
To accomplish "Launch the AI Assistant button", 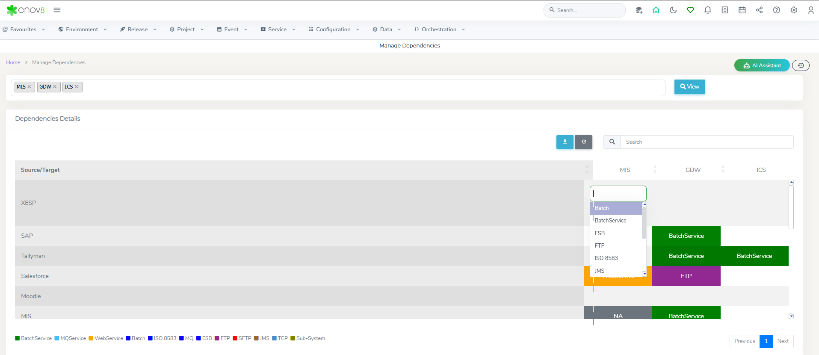I will coord(762,65).
